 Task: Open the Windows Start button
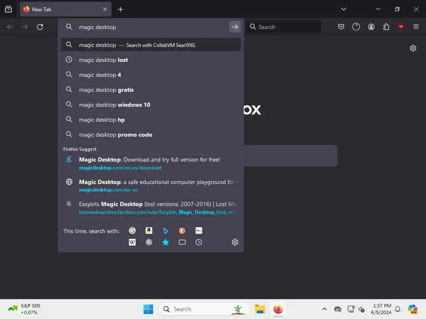149,309
